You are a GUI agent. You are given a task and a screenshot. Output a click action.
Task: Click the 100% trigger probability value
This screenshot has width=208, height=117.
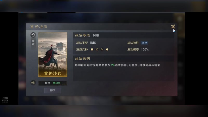(x=145, y=49)
